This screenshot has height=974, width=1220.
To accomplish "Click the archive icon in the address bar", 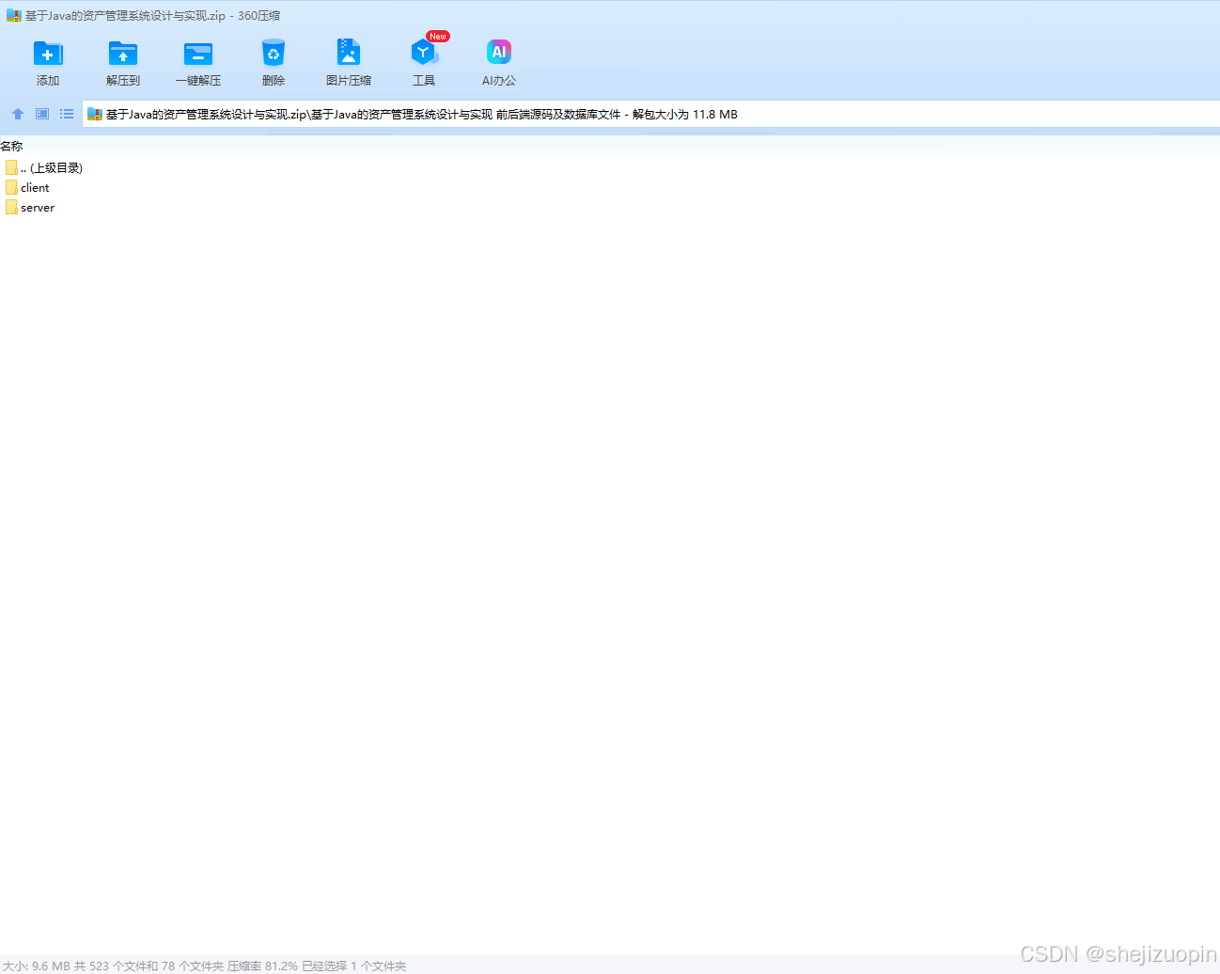I will pos(95,115).
